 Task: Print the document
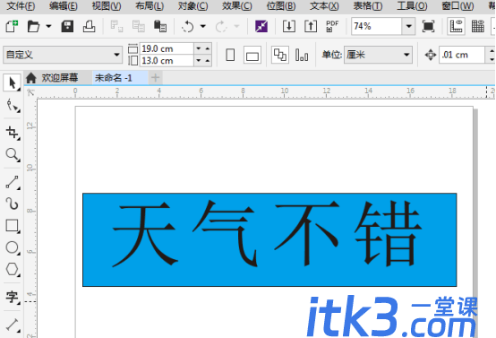pyautogui.click(x=89, y=26)
